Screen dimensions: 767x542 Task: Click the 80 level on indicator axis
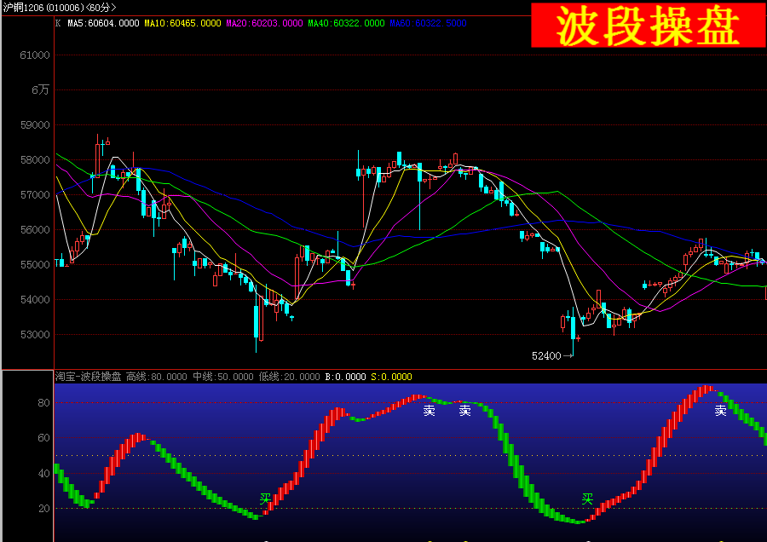[x=44, y=403]
